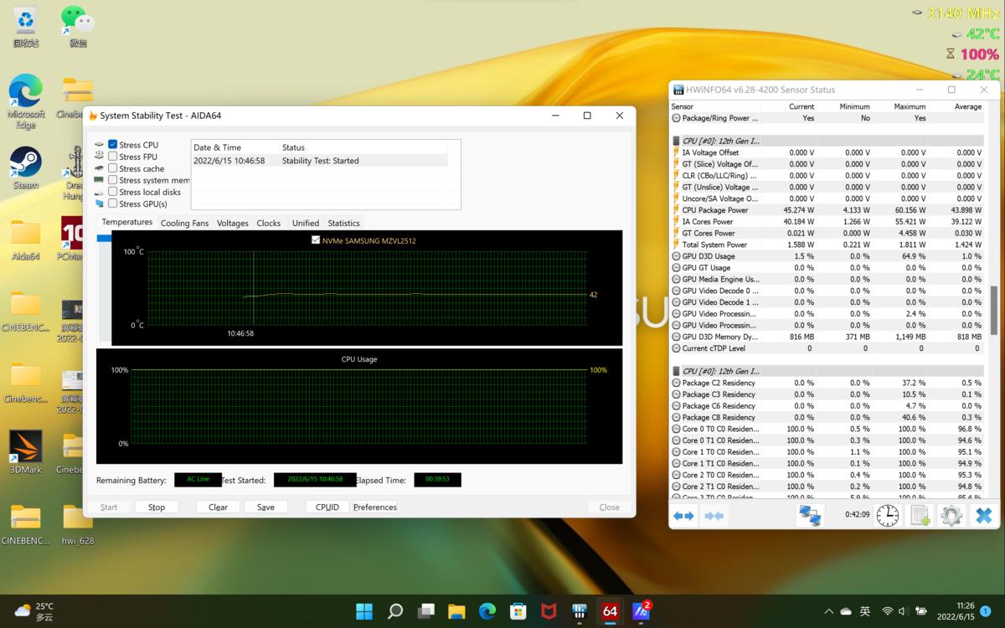Reset the HWiNFO timer with the clock icon

pyautogui.click(x=886, y=515)
